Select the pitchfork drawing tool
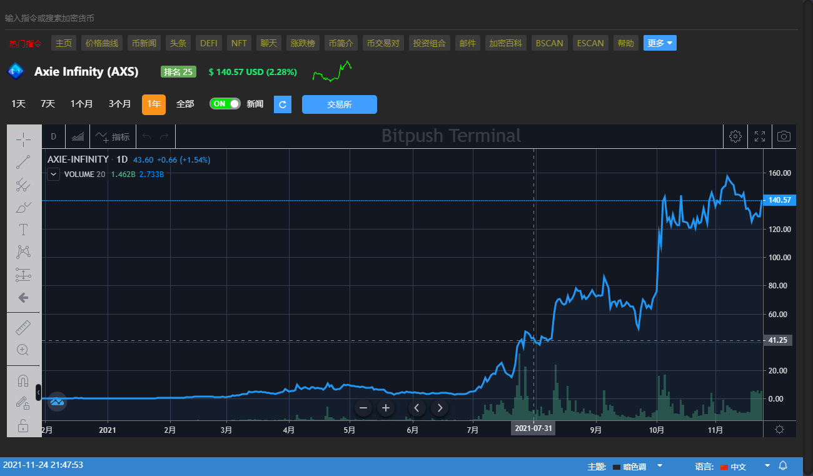 (x=23, y=185)
